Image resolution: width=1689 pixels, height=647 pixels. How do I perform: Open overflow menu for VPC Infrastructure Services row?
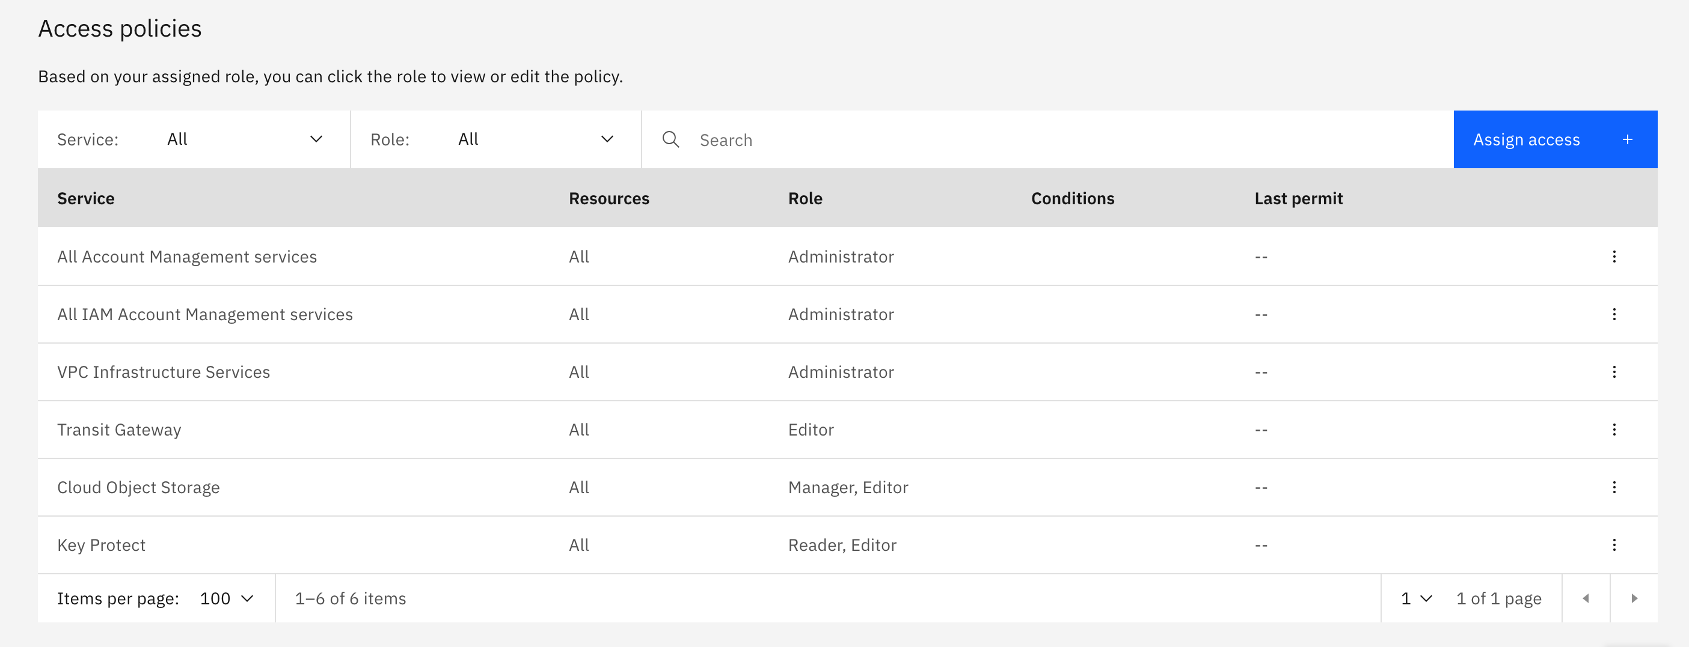1615,372
